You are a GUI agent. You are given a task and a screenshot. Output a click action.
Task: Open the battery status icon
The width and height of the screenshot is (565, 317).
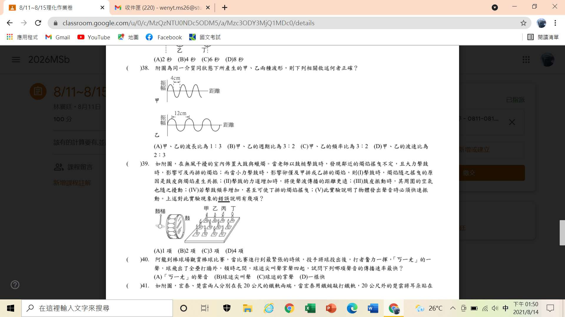point(474,308)
